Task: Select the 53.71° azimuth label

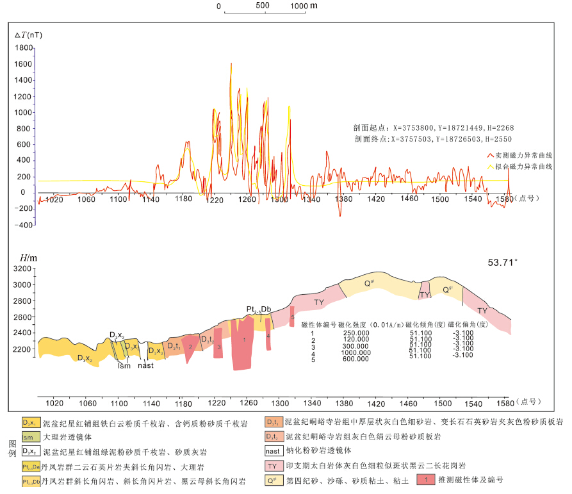Action: click(x=503, y=263)
